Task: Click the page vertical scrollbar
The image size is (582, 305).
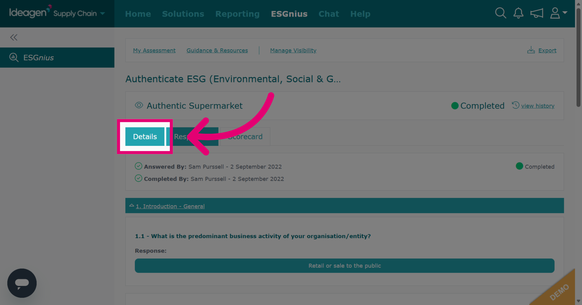Action: [578, 57]
